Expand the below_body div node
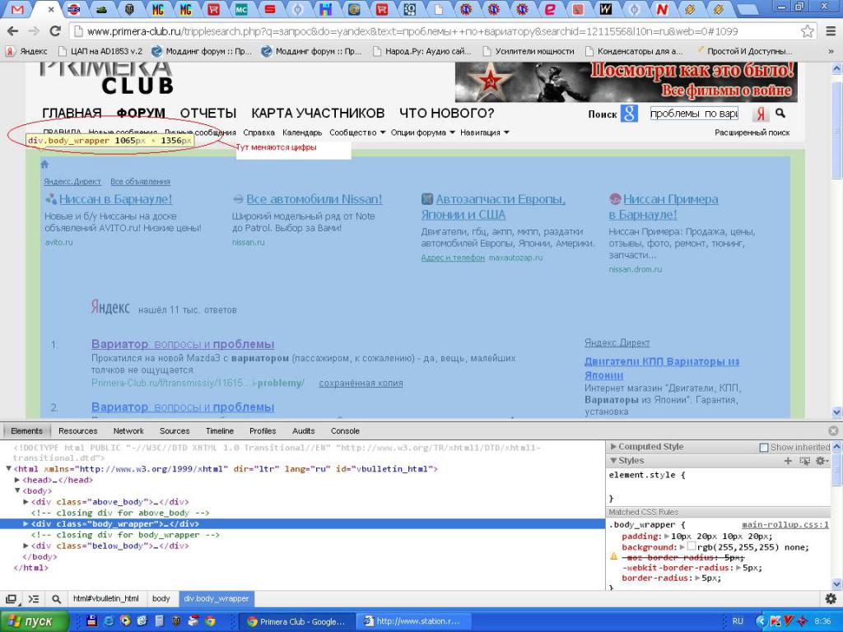This screenshot has height=632, width=843. coord(26,546)
